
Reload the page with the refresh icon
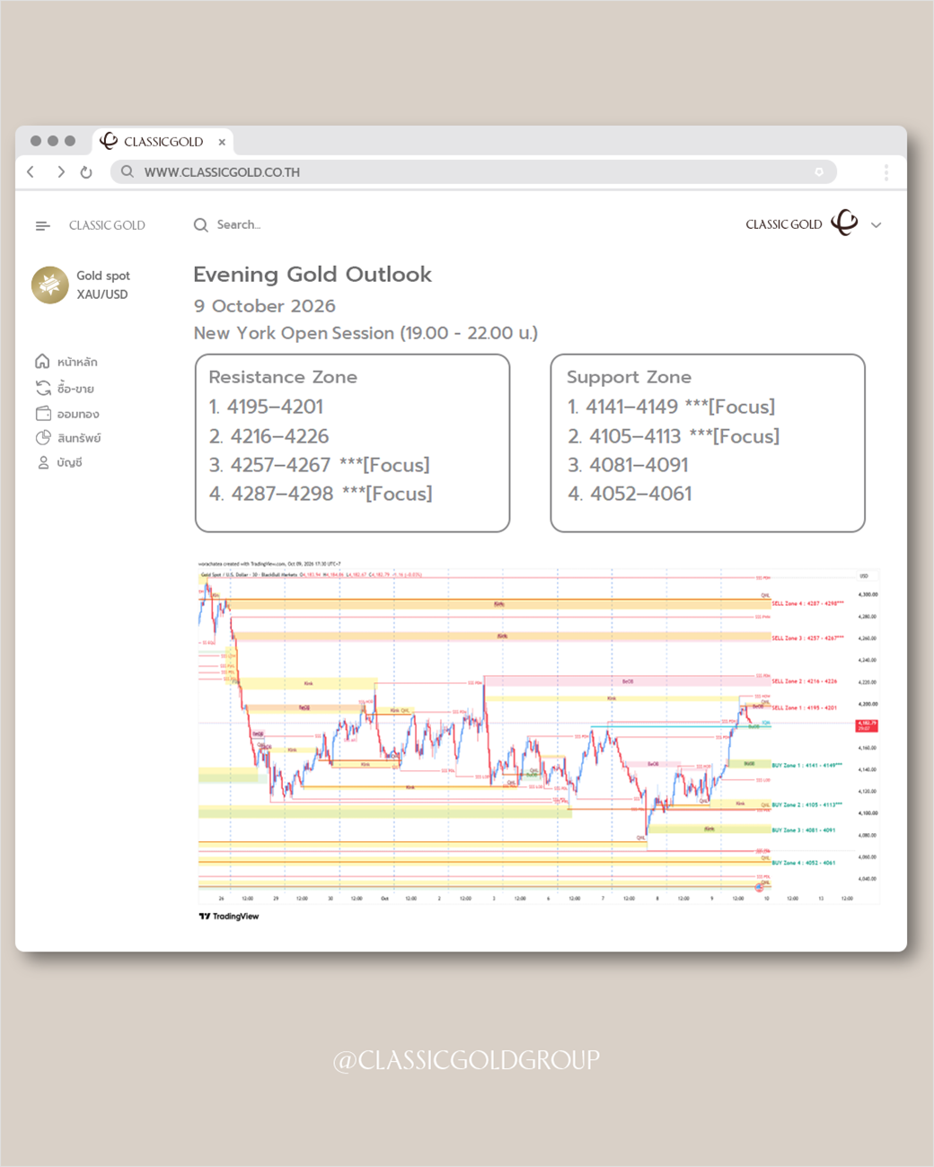coord(86,171)
